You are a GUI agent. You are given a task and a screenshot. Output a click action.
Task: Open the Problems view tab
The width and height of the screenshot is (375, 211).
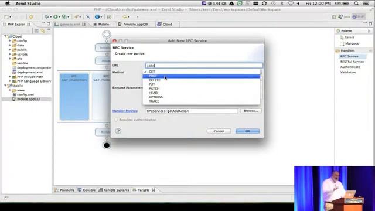tap(64, 190)
